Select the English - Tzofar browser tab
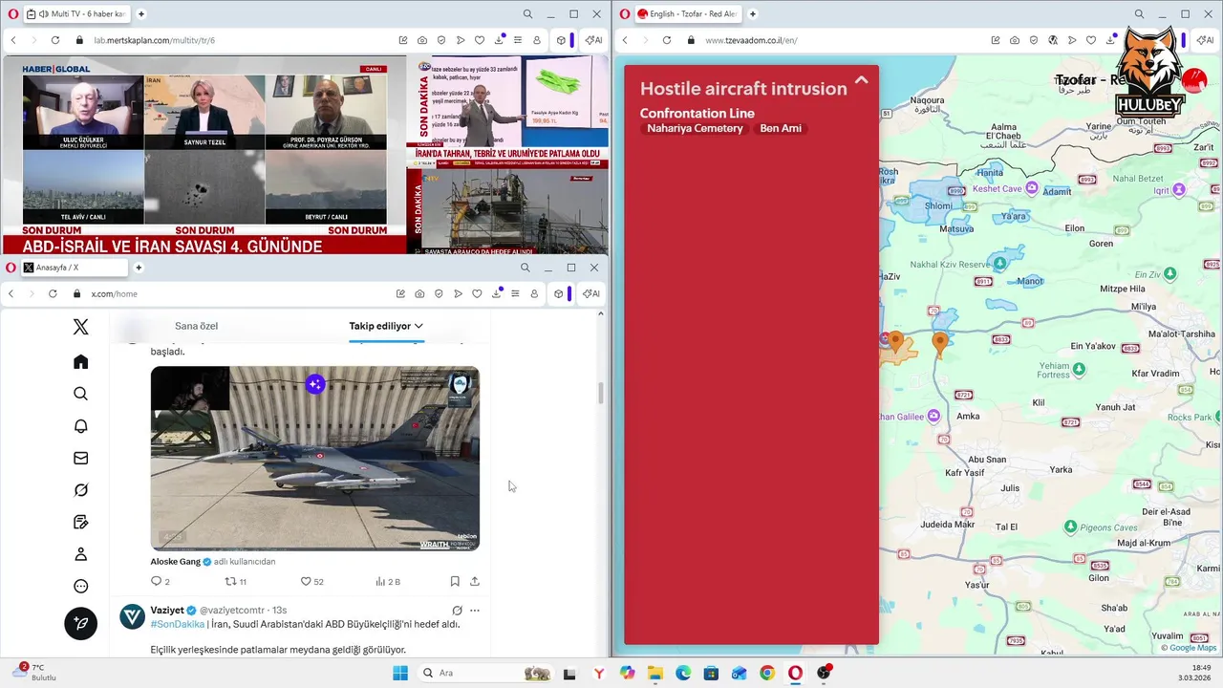 click(688, 14)
